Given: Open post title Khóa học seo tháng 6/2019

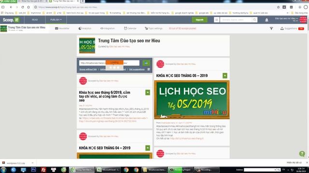Looking at the screenshot, I should click(x=105, y=96).
